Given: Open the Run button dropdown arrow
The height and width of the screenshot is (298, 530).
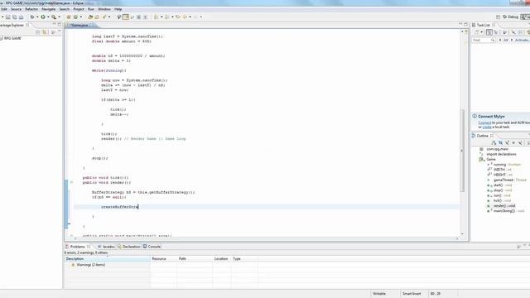Looking at the screenshot, I should tap(48, 17).
